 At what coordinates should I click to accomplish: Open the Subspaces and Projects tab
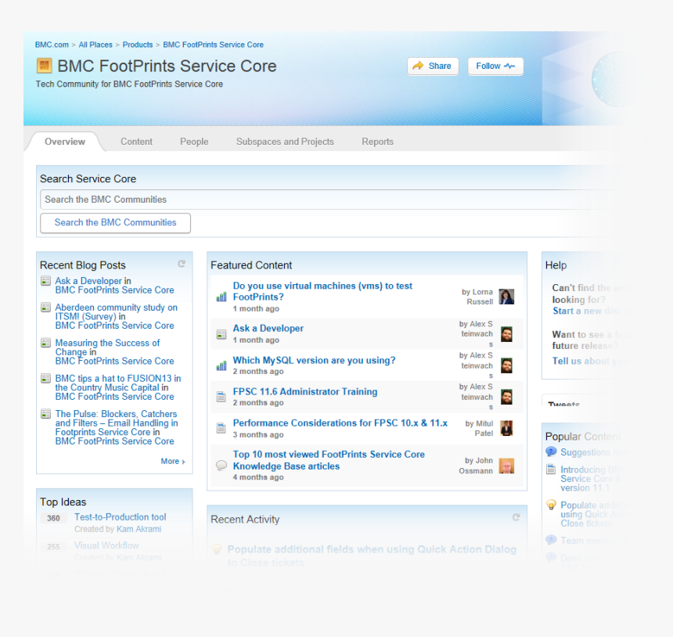[285, 142]
